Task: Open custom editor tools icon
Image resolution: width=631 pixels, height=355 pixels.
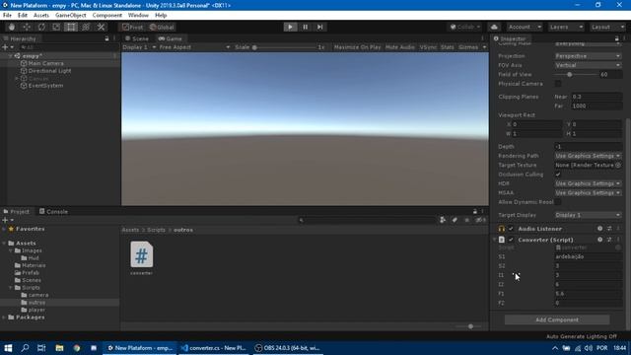Action: (101, 27)
